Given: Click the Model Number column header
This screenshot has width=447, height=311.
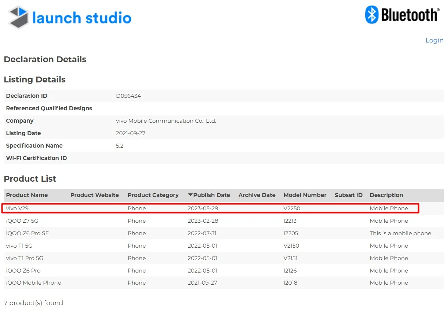Looking at the screenshot, I should (305, 195).
